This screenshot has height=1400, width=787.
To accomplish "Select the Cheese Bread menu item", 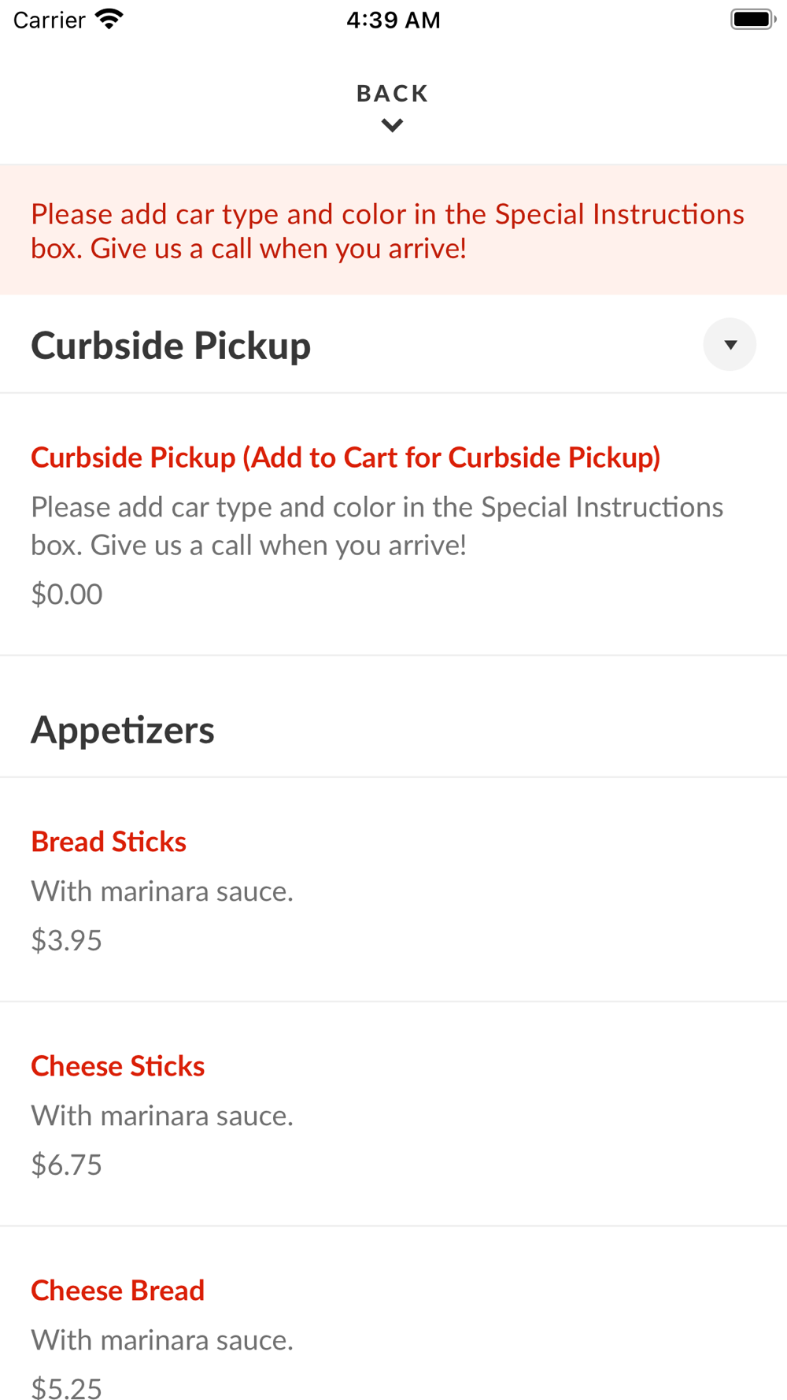I will click(x=118, y=1291).
